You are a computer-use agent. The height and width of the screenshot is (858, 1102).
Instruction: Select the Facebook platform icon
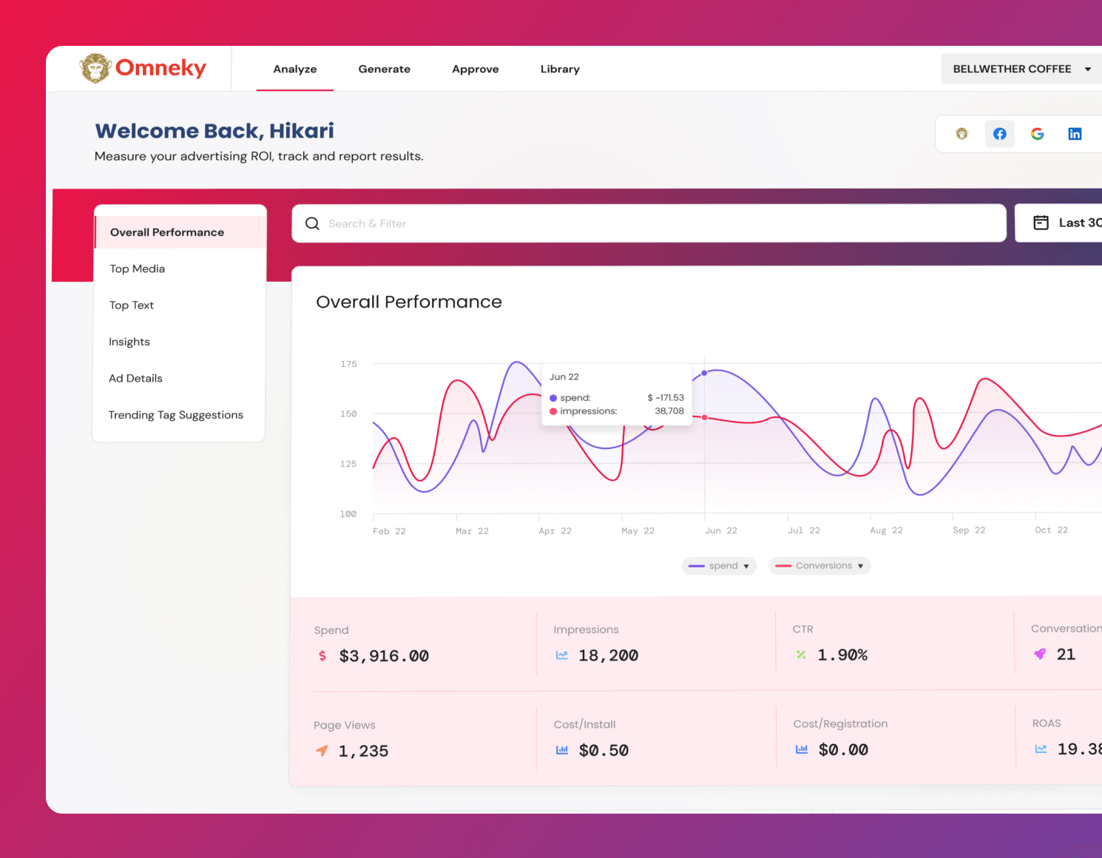[x=999, y=134]
